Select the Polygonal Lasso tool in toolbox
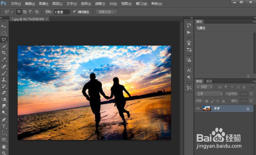Image resolution: width=256 pixels, height=155 pixels. tap(4, 40)
